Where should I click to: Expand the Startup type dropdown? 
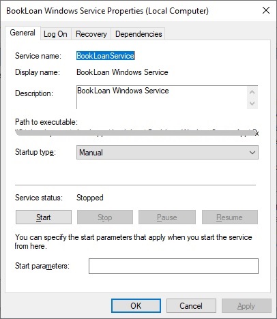pyautogui.click(x=167, y=153)
